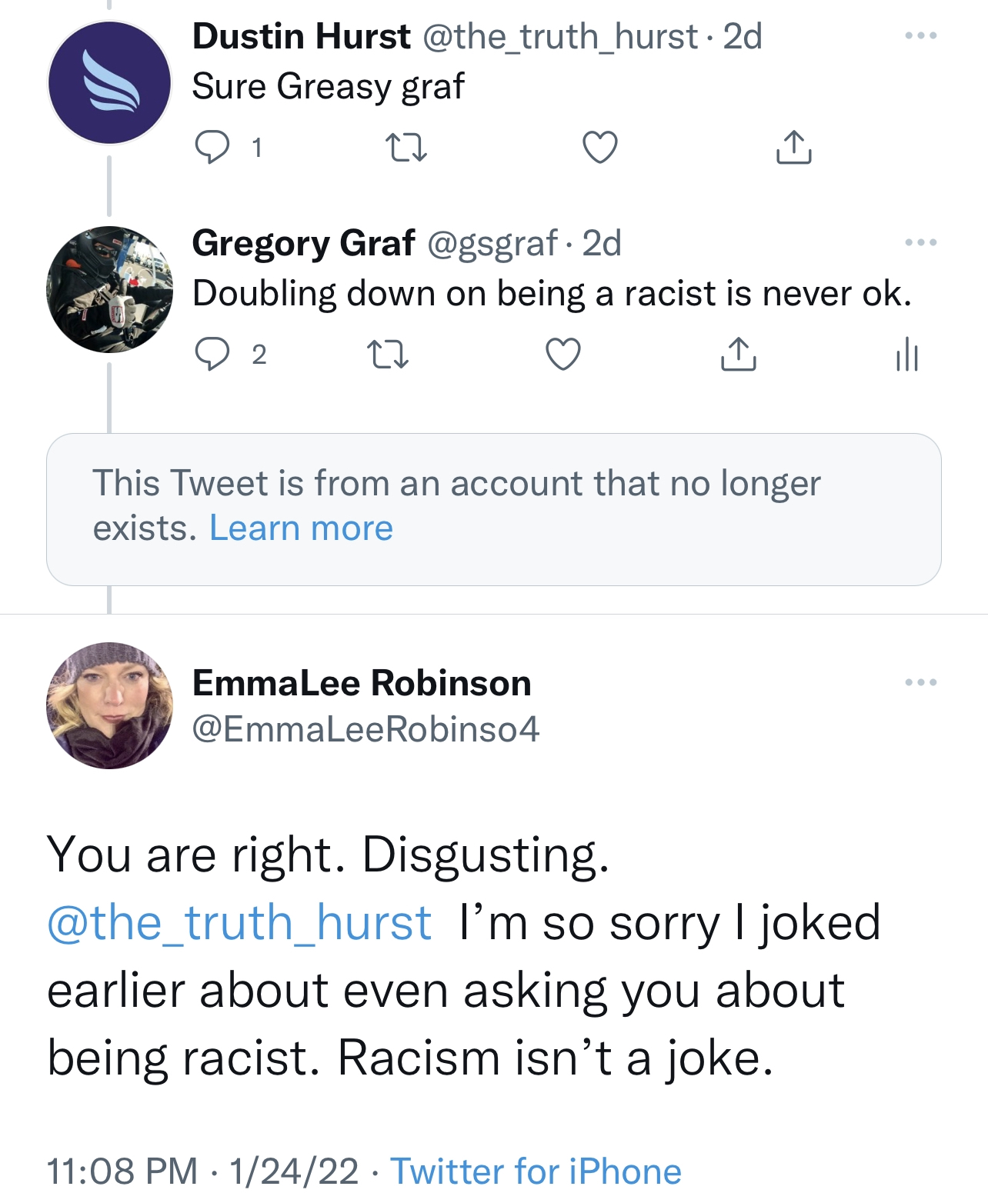Share Dustin Hurst's tweet
Viewport: 988px width, 1203px height.
point(796,148)
